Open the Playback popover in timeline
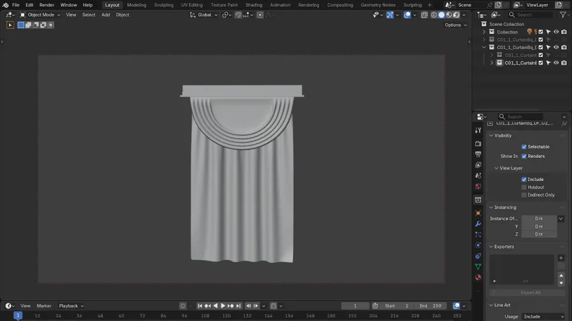The width and height of the screenshot is (572, 321). tap(71, 306)
